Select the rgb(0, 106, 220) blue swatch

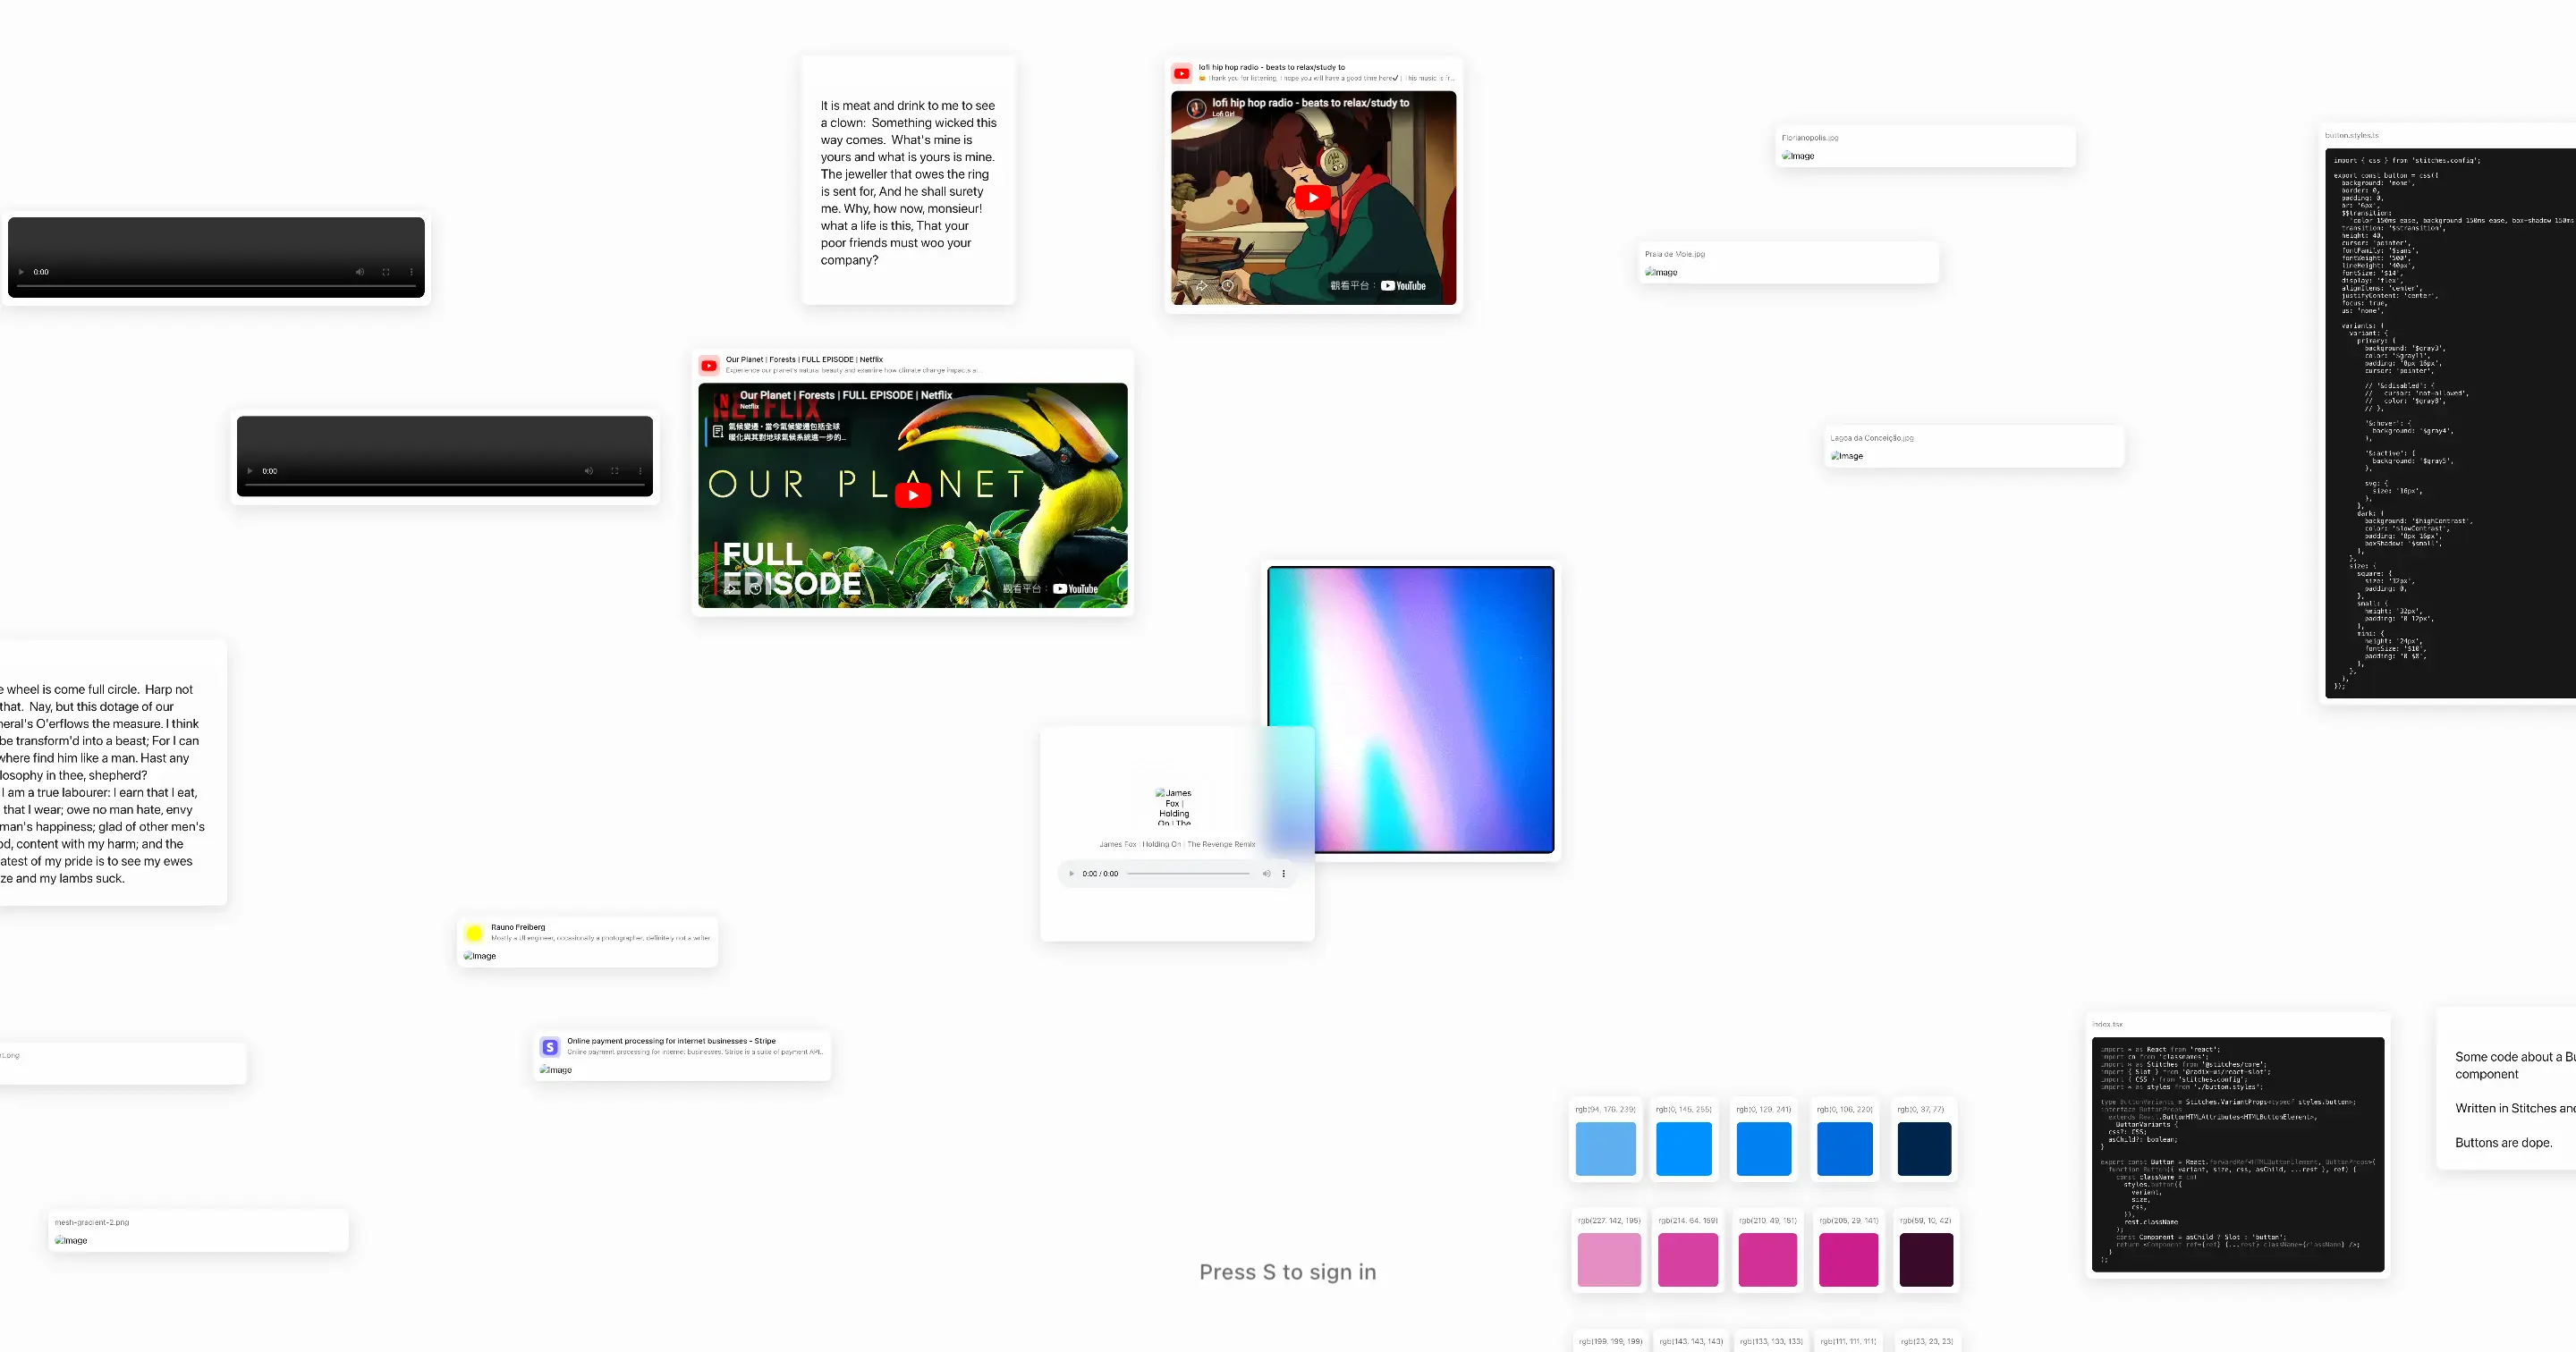[x=1845, y=1149]
